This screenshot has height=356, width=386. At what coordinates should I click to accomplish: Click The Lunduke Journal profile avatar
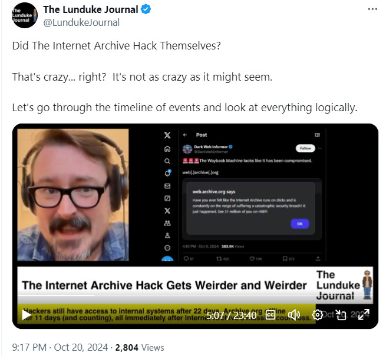tap(25, 15)
